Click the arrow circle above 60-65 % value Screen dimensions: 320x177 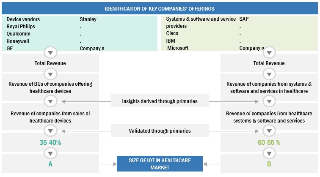pos(269,131)
